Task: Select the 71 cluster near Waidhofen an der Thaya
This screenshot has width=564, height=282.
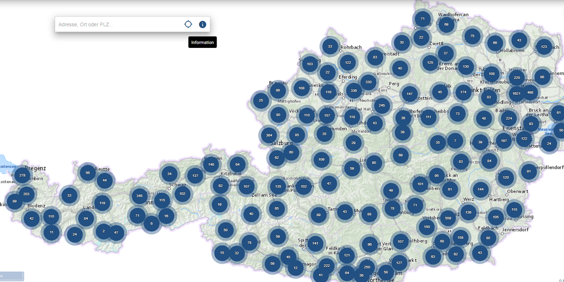Action: 422,18
